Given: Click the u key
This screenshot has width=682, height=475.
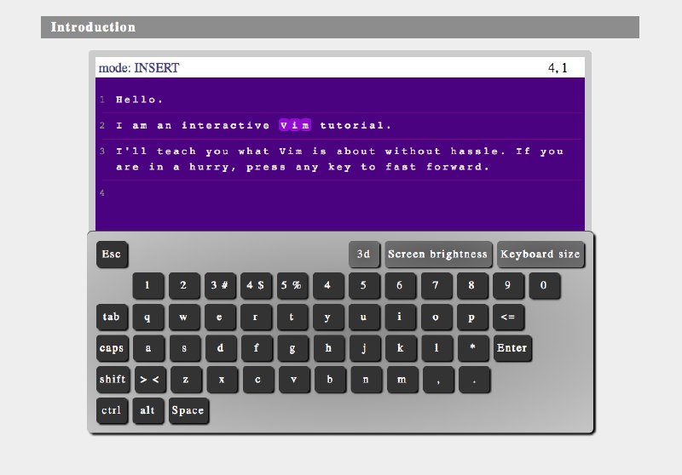Looking at the screenshot, I should [x=364, y=317].
